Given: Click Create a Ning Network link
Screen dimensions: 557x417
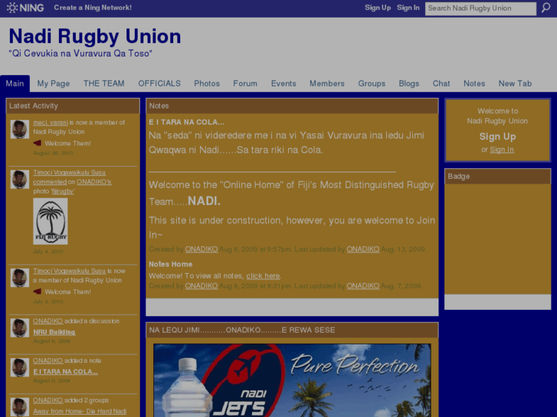Looking at the screenshot, I should coord(93,8).
